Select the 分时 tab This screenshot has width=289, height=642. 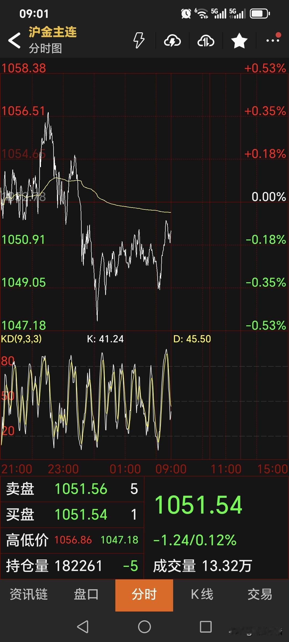click(x=144, y=595)
